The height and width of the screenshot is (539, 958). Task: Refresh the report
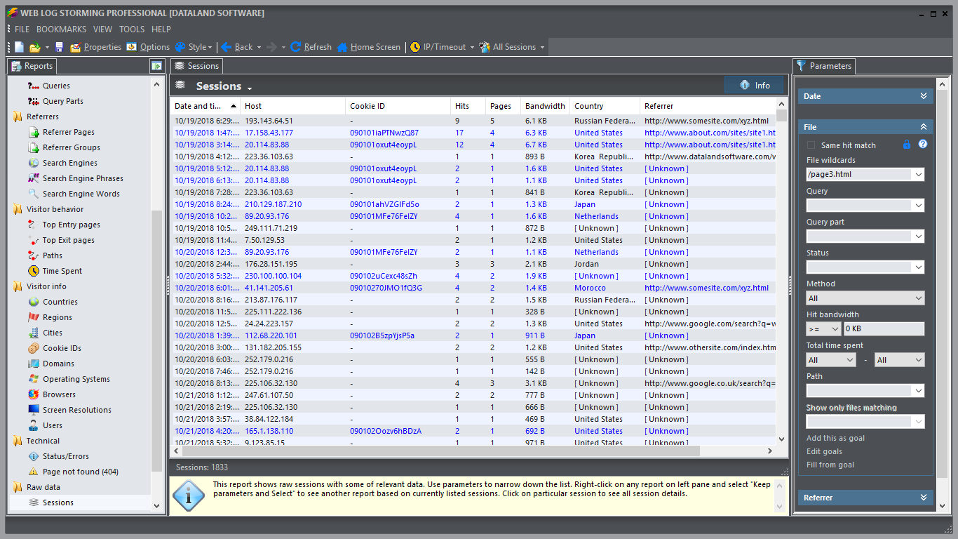pos(311,47)
